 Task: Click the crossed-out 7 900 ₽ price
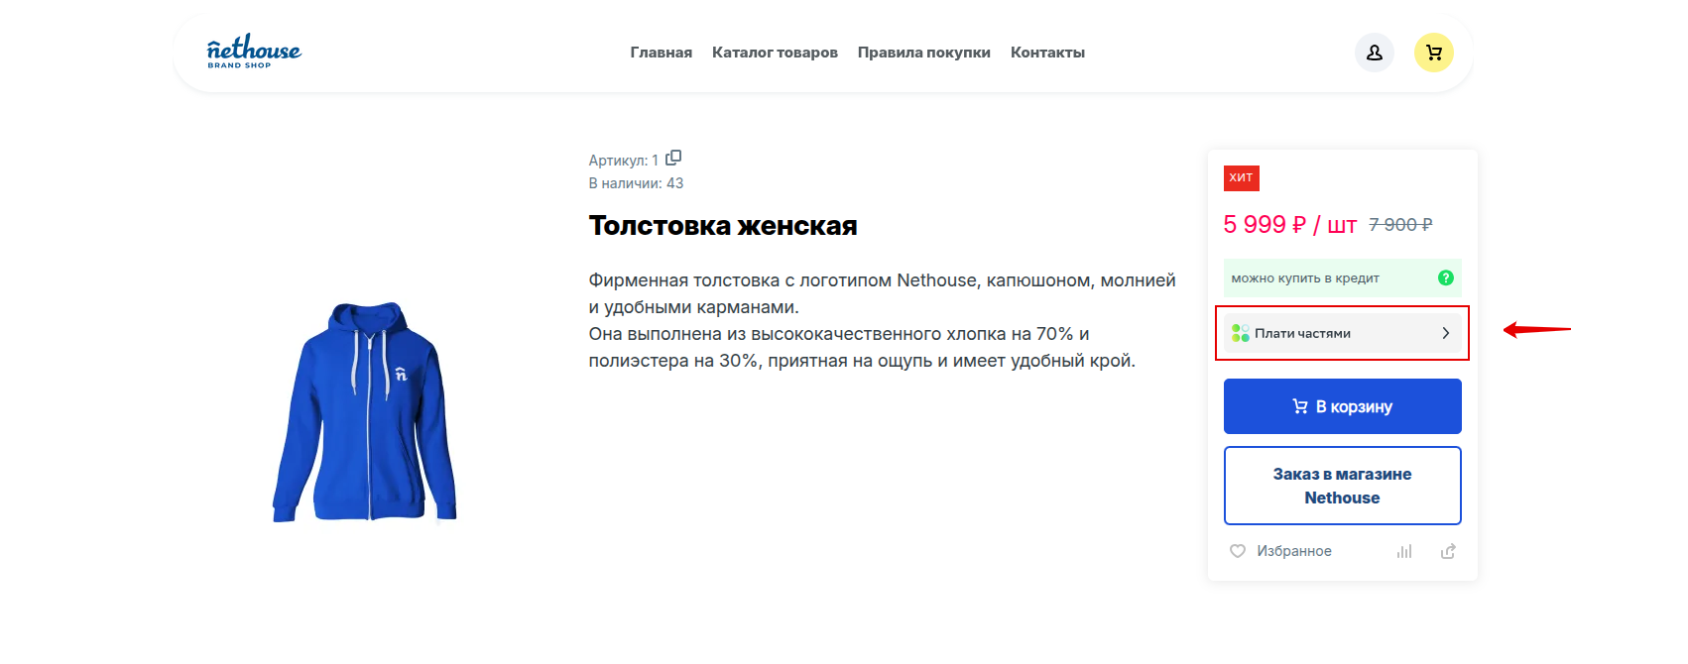(x=1400, y=225)
